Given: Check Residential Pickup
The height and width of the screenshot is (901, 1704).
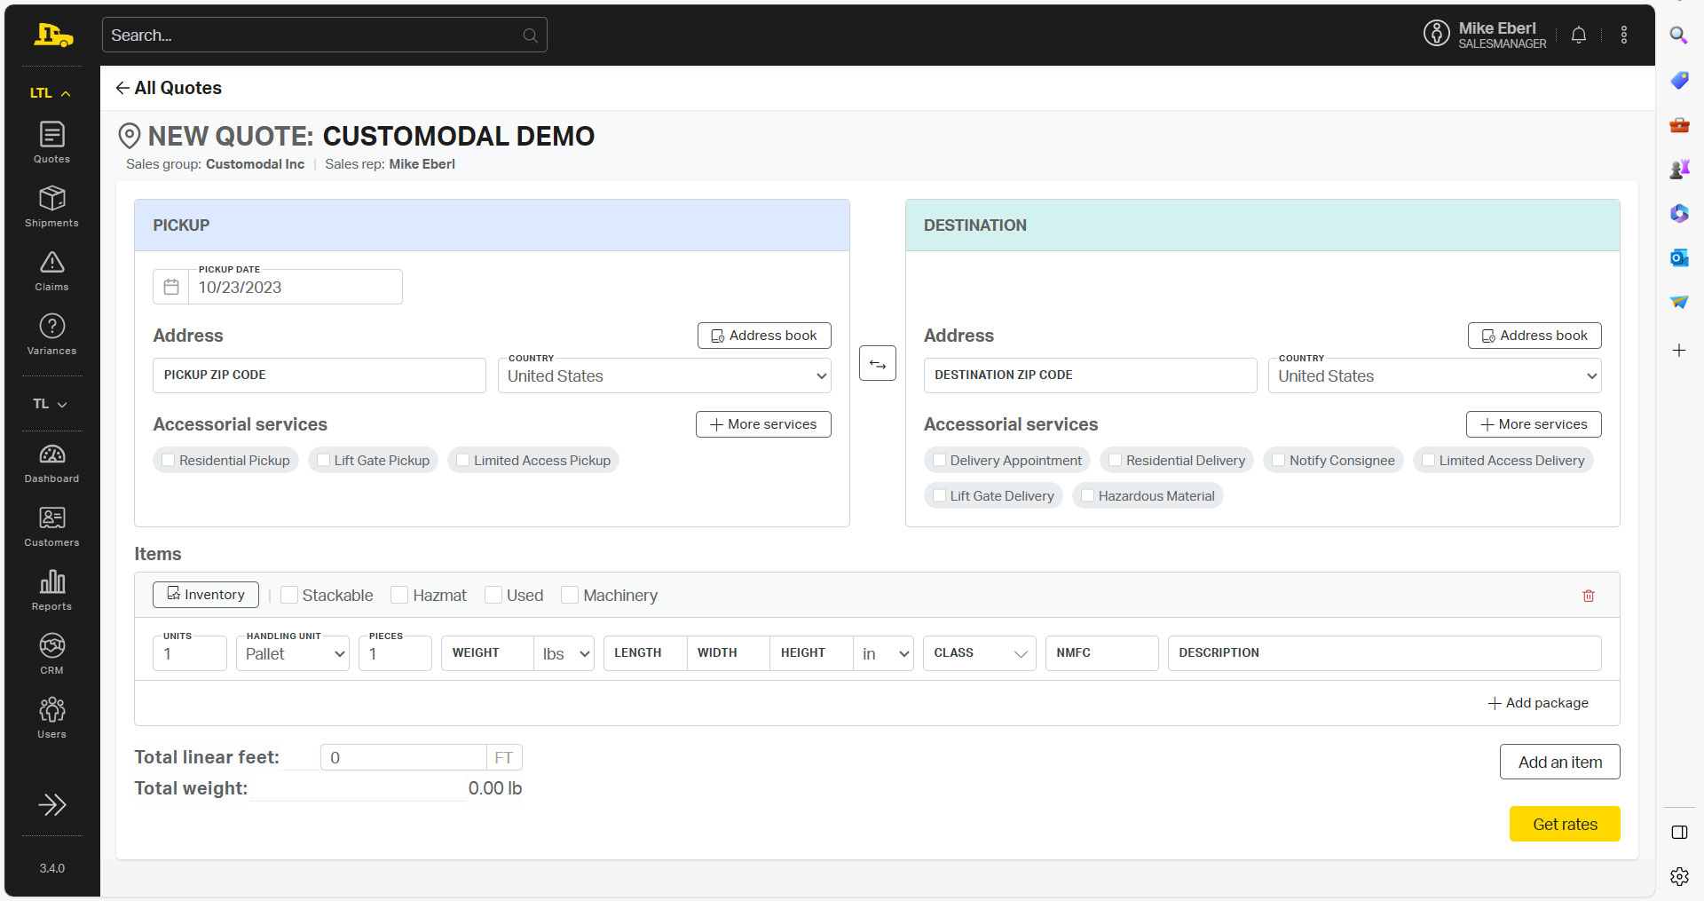Looking at the screenshot, I should pos(169,460).
